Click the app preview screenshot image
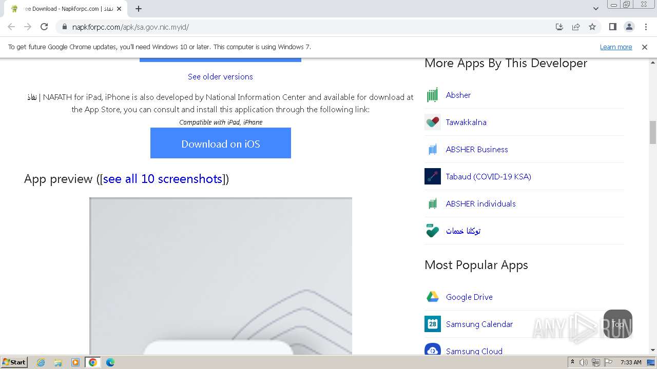657x369 pixels. pos(221,276)
